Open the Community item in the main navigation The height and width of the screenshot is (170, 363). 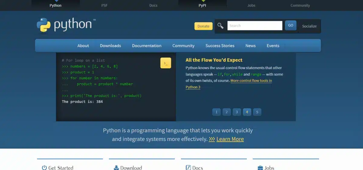click(183, 46)
